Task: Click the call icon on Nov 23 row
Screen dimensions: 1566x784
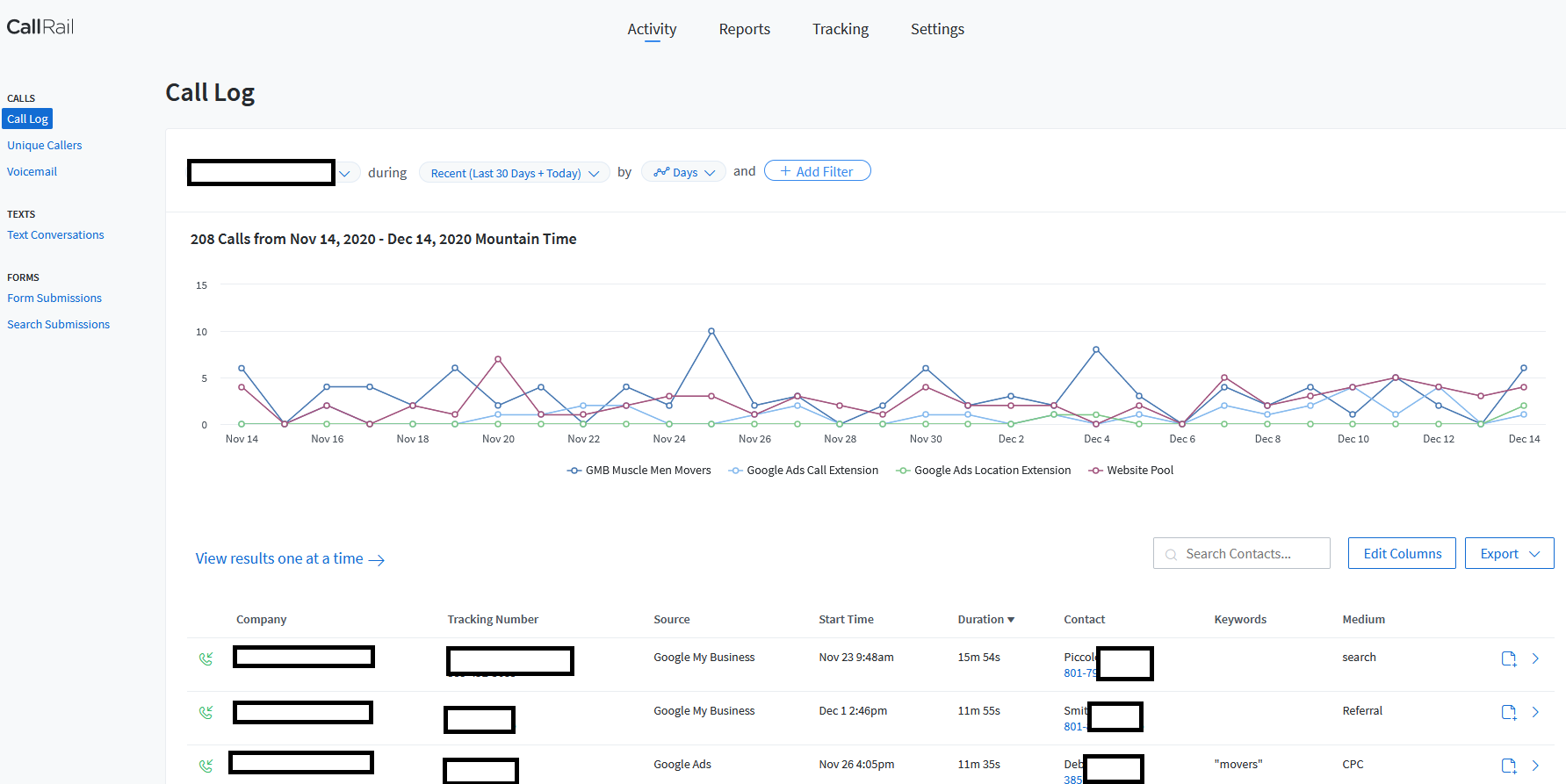Action: click(x=206, y=658)
